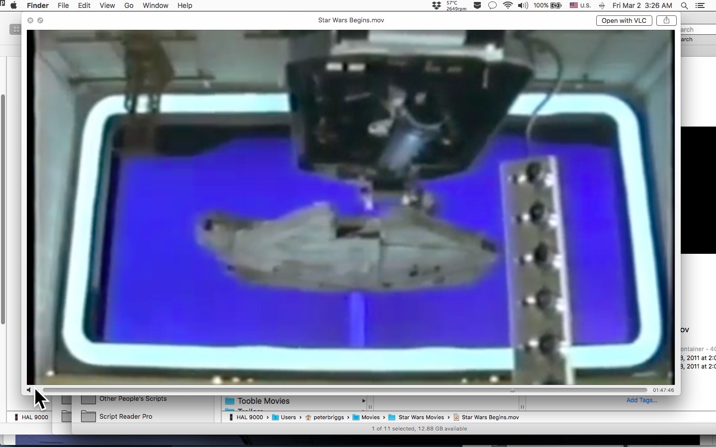Click the Bluetooth menu bar icon
Screen dimensions: 716x447
point(602,5)
